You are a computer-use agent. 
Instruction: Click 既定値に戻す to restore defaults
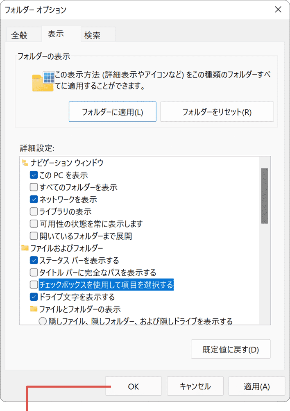coord(231,349)
